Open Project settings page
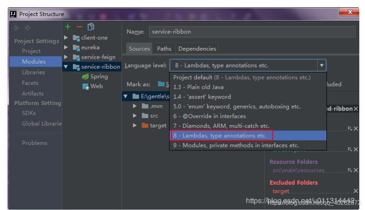365x210 pixels. [31, 51]
